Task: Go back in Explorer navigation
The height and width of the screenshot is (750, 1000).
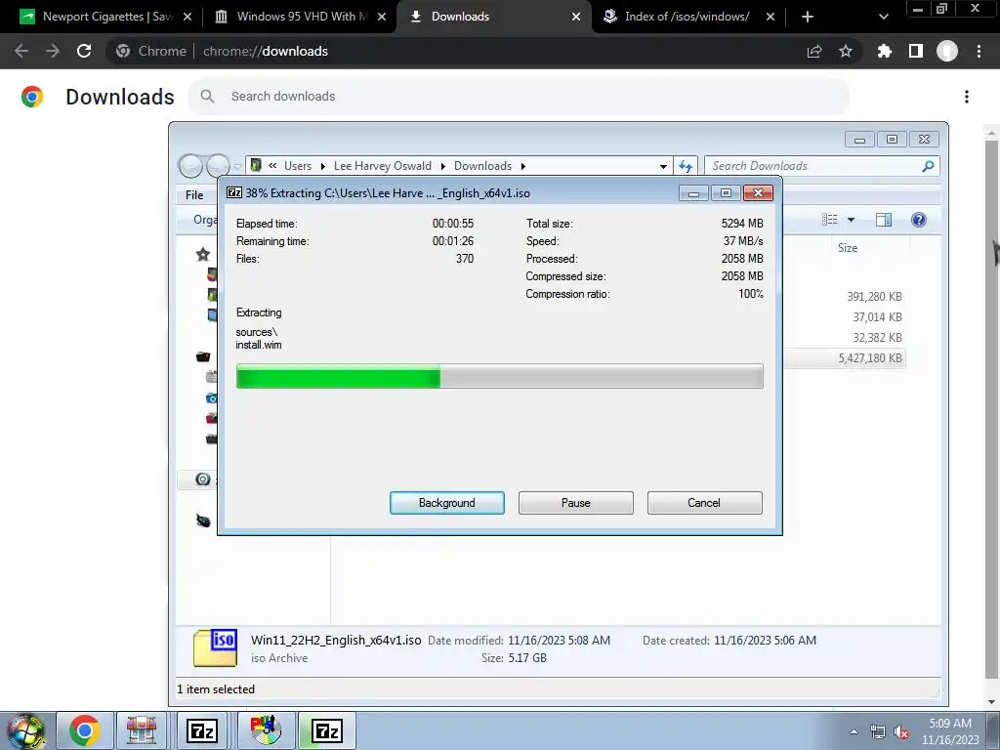Action: (190, 166)
